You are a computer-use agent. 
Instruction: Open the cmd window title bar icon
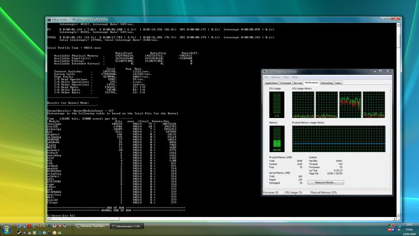pyautogui.click(x=49, y=20)
